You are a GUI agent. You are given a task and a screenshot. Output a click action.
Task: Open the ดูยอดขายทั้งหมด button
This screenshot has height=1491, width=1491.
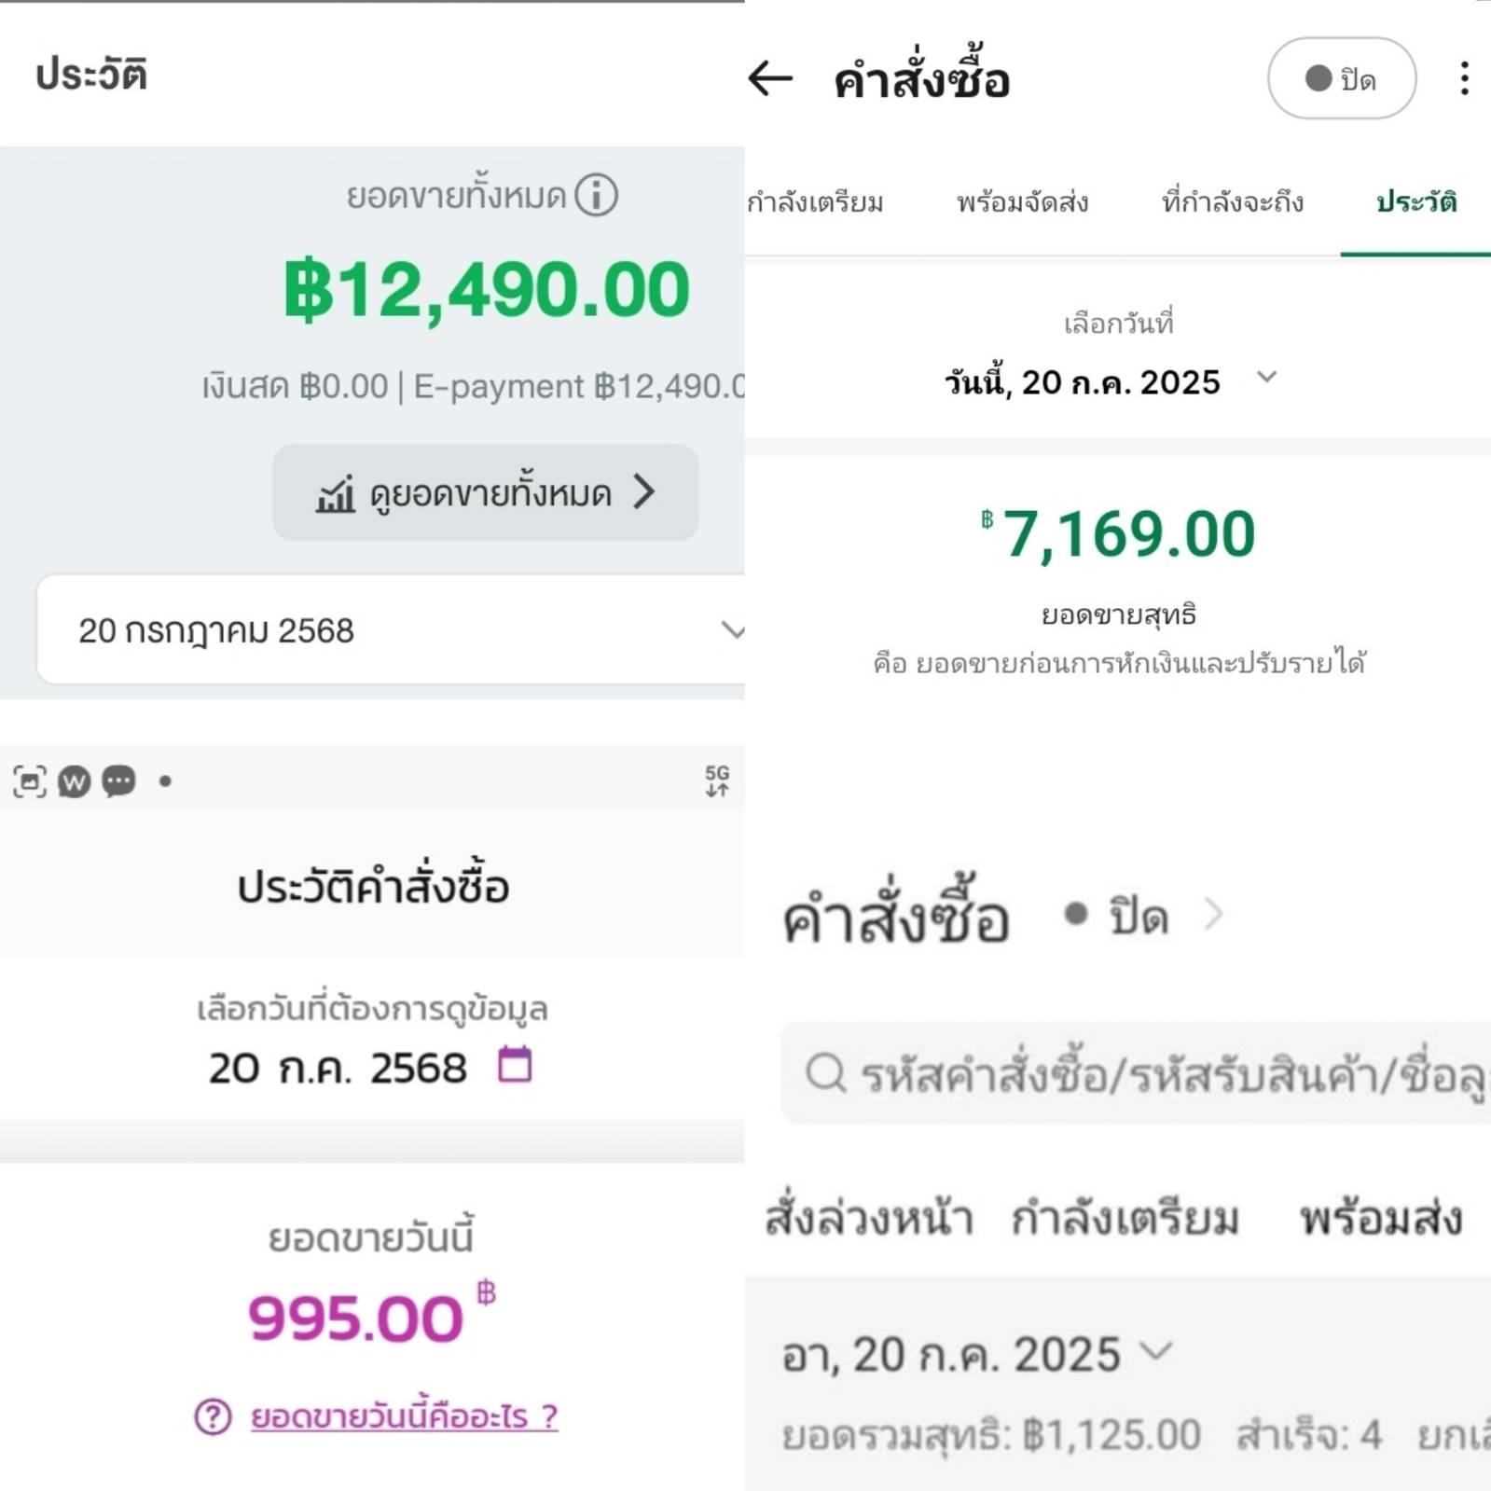(485, 492)
